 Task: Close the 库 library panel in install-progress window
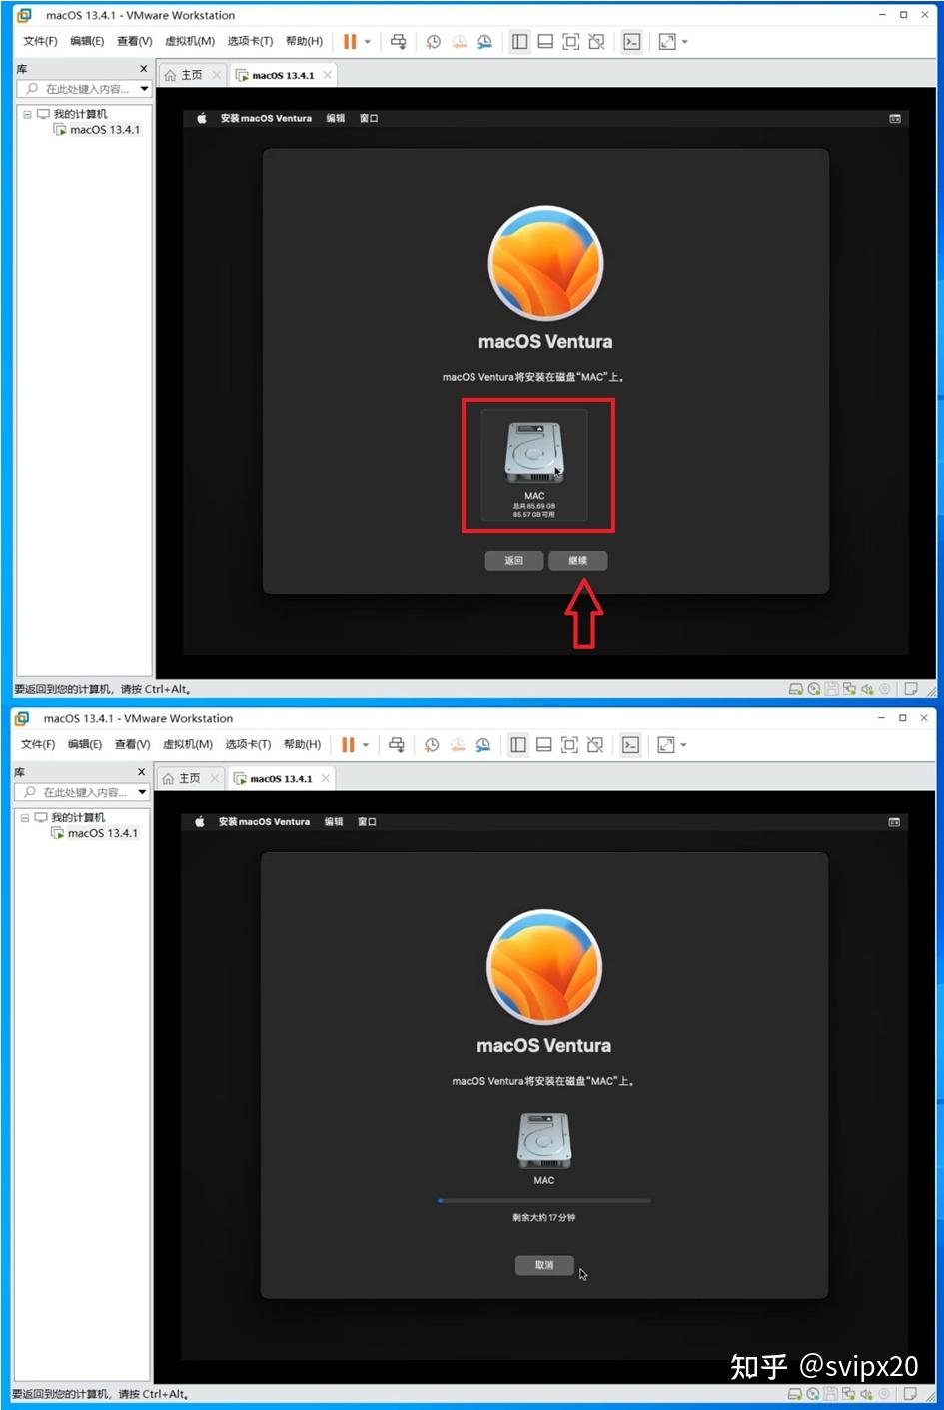pyautogui.click(x=141, y=772)
